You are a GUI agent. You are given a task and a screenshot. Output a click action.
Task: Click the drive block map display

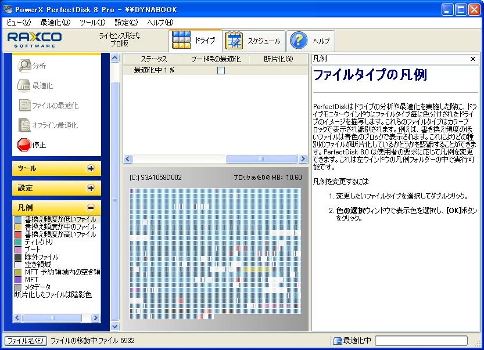point(215,254)
